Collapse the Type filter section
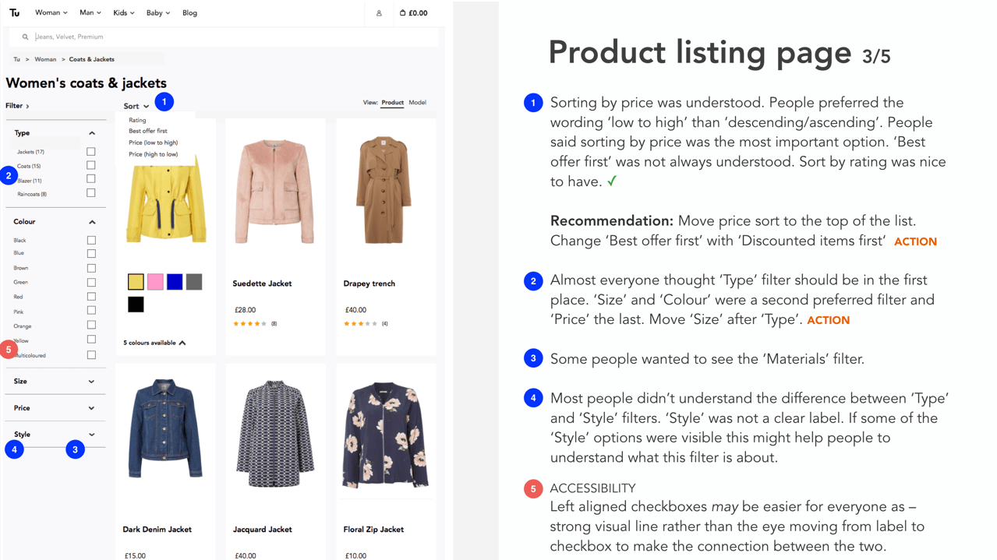Viewport: 997px width, 560px height. pos(92,133)
